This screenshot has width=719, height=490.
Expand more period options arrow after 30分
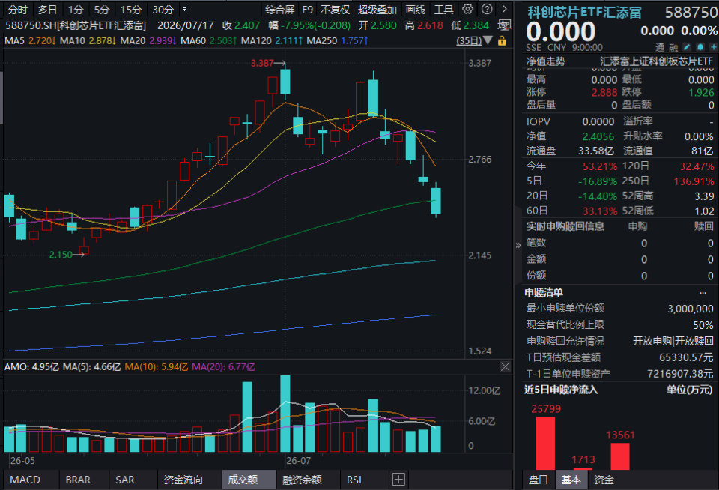point(184,9)
